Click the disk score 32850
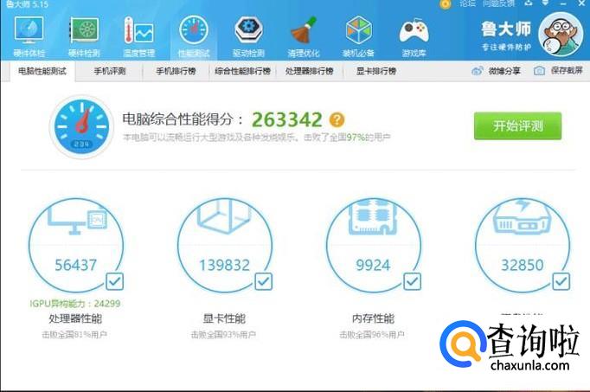Viewport: 590px width, 392px height. point(522,265)
